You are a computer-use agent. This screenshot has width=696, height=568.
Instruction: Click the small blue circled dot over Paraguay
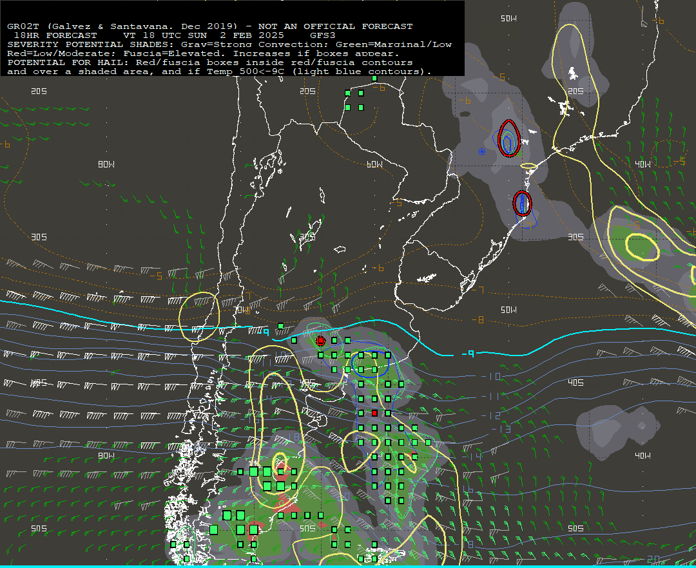click(481, 151)
